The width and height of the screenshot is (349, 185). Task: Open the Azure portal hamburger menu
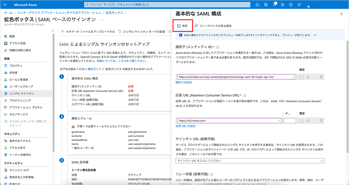5,5
